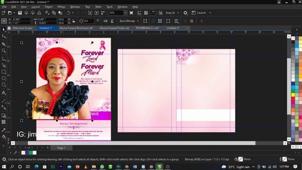Viewport: 302px width, 170px height.
Task: Select the Transparency tool
Action: coord(3,122)
